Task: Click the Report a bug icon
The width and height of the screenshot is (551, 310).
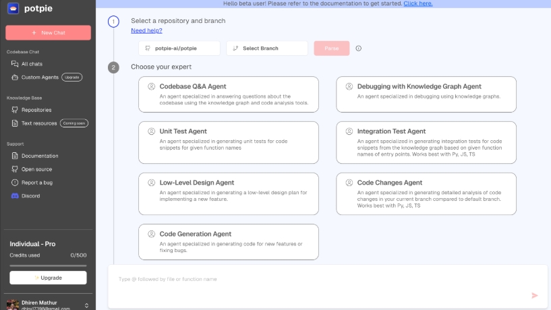Action: pos(15,183)
